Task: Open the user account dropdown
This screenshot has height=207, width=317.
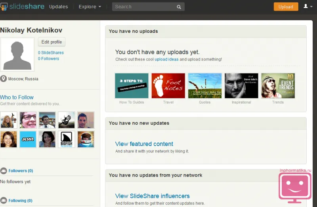Action: tap(308, 6)
